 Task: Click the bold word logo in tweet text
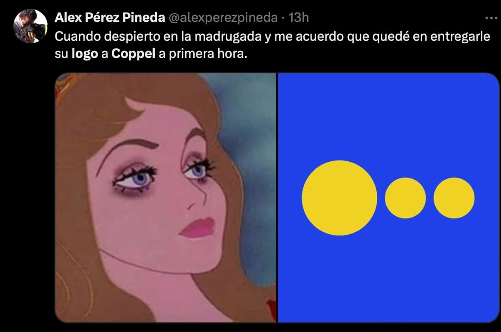tap(86, 54)
